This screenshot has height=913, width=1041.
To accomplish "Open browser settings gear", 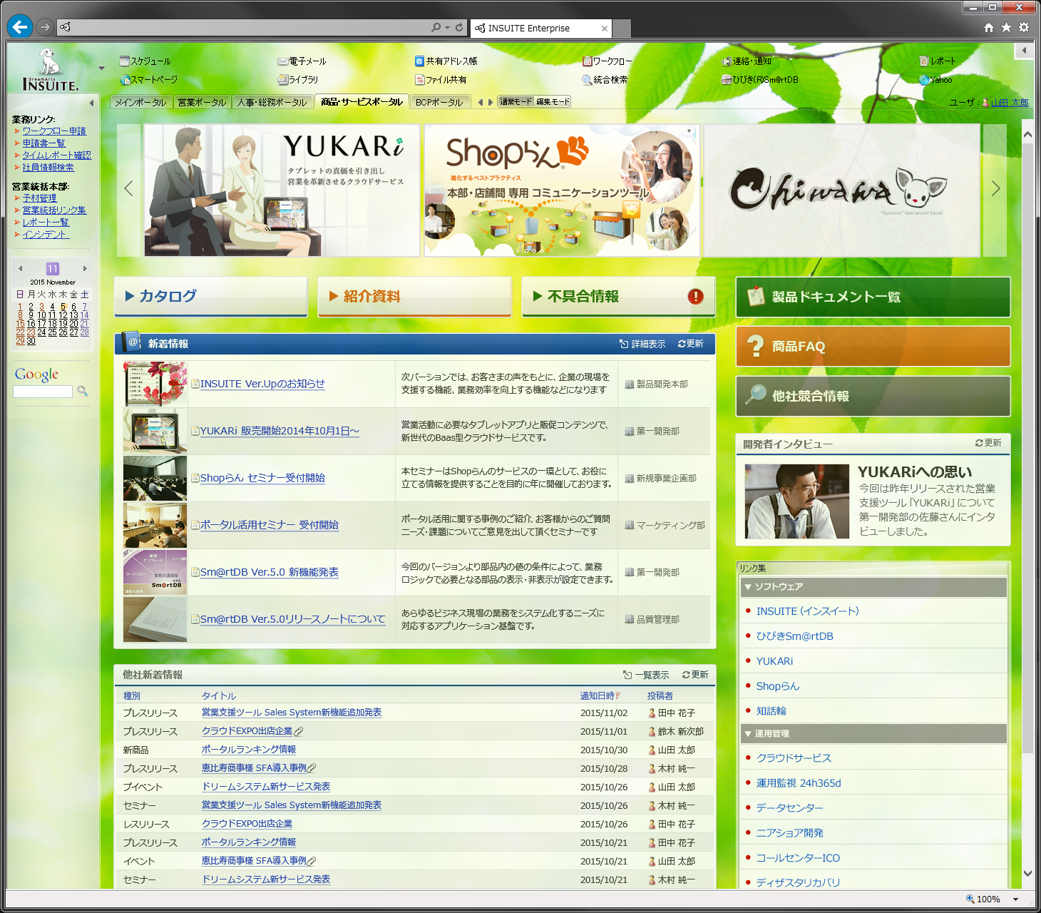I will pos(1024,27).
